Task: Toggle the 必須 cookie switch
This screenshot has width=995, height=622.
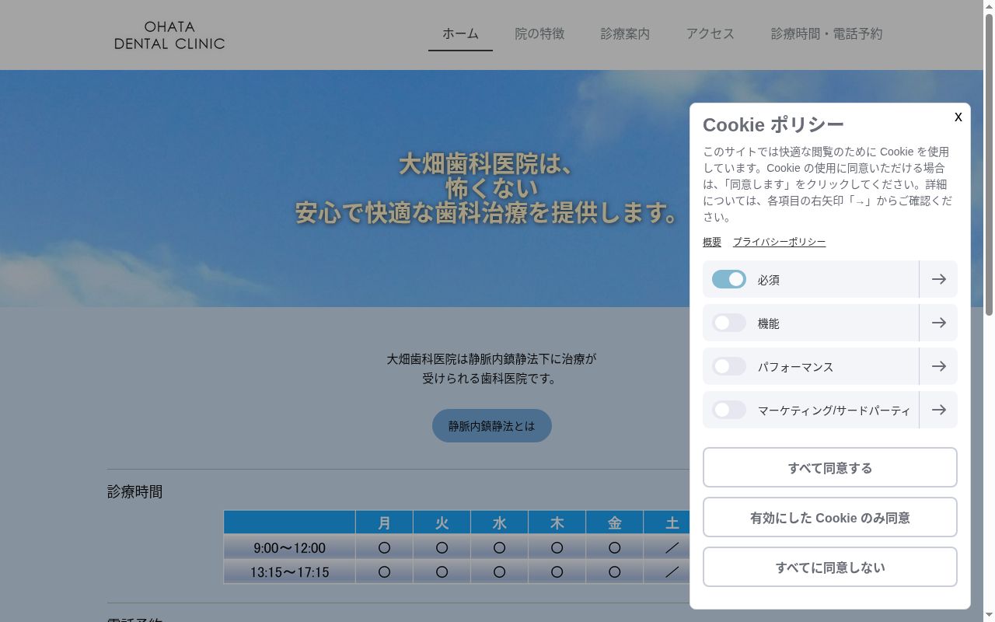Action: click(x=729, y=279)
